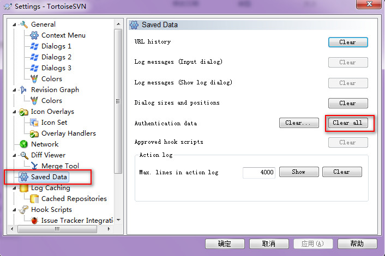Collapse the Hook Scripts tree node
This screenshot has width=385, height=256.
15,210
